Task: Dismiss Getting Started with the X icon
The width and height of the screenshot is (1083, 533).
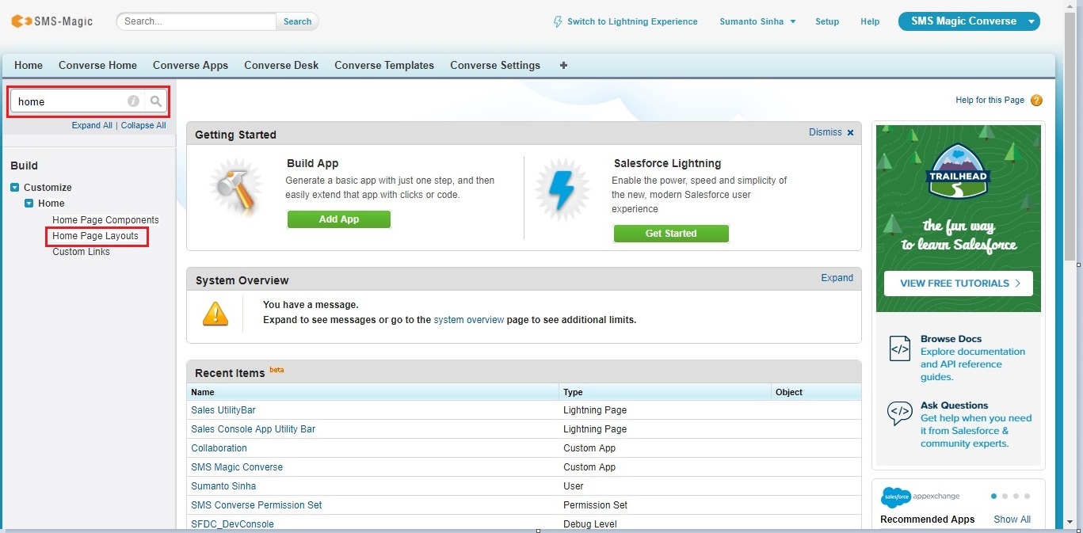Action: click(x=851, y=133)
